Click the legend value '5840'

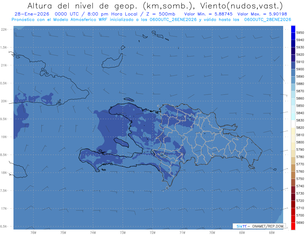[x=300, y=113]
